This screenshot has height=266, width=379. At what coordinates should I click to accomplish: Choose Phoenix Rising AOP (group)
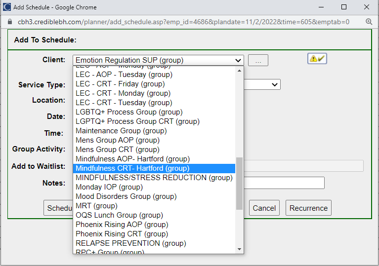122,225
